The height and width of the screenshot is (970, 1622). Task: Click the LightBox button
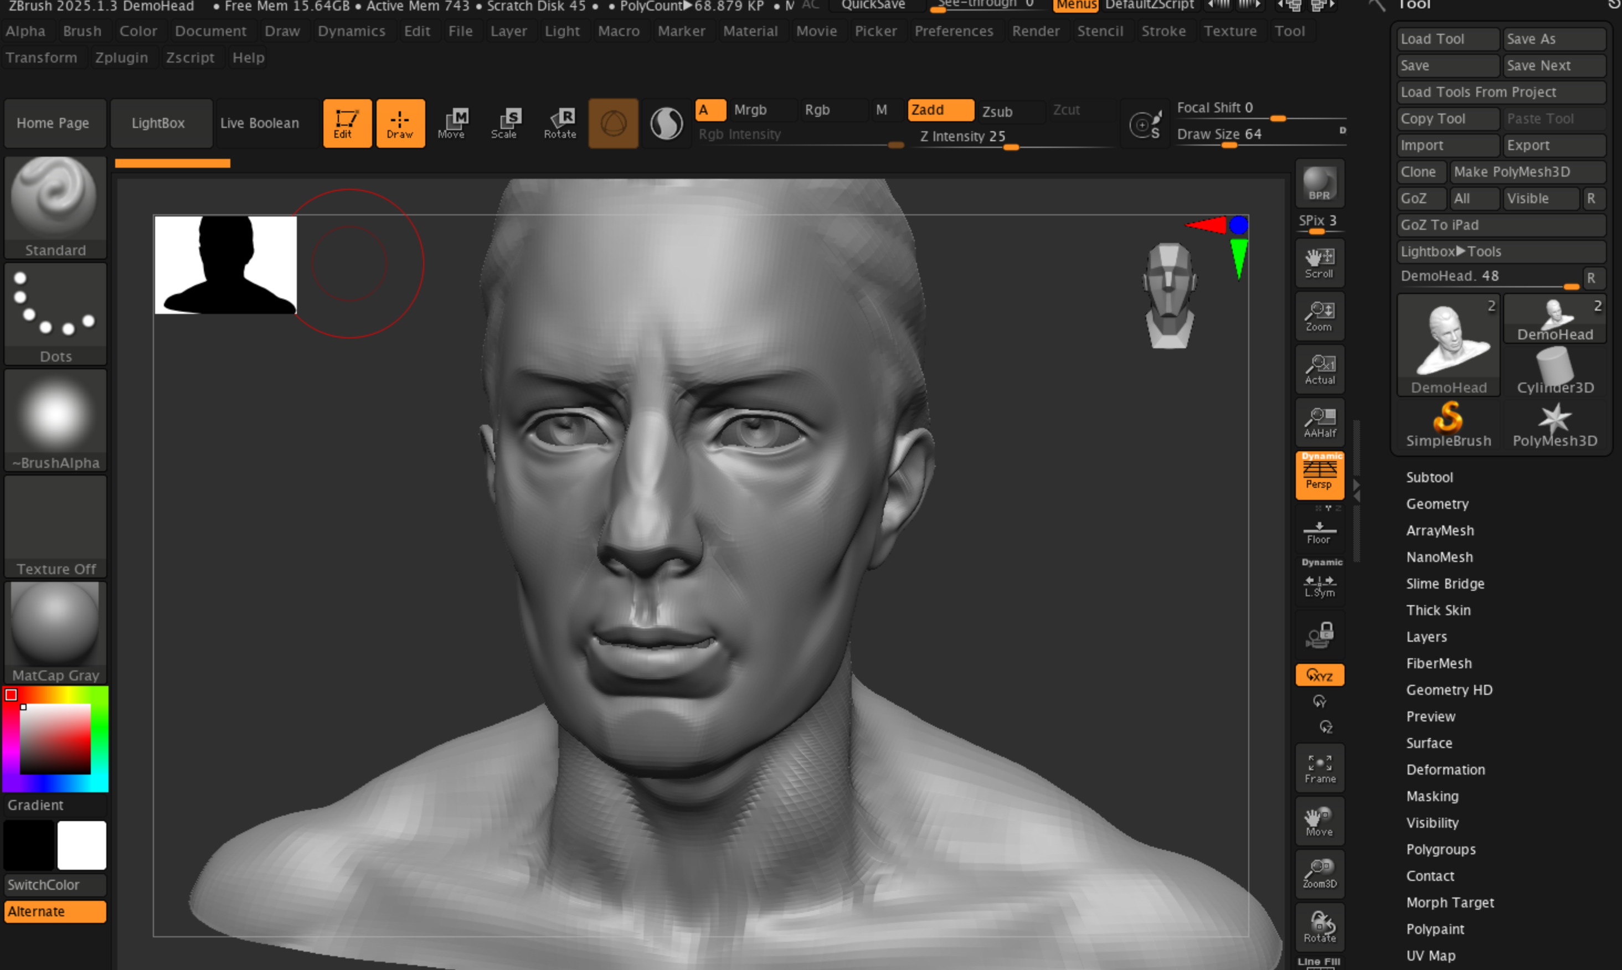(158, 123)
